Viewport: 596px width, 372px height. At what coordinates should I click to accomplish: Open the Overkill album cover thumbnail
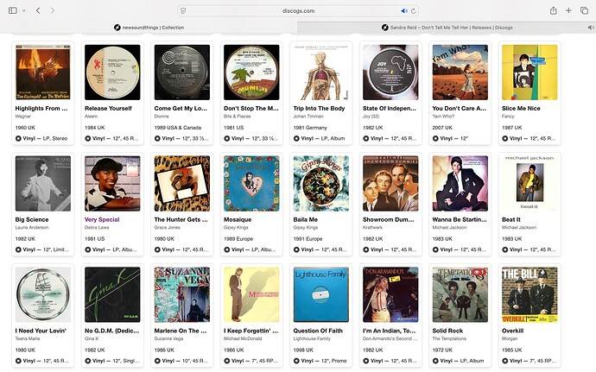[x=529, y=295]
